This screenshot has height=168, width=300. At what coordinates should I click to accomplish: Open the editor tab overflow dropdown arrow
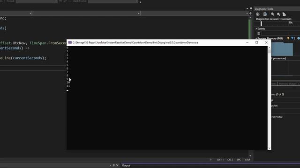(247, 8)
